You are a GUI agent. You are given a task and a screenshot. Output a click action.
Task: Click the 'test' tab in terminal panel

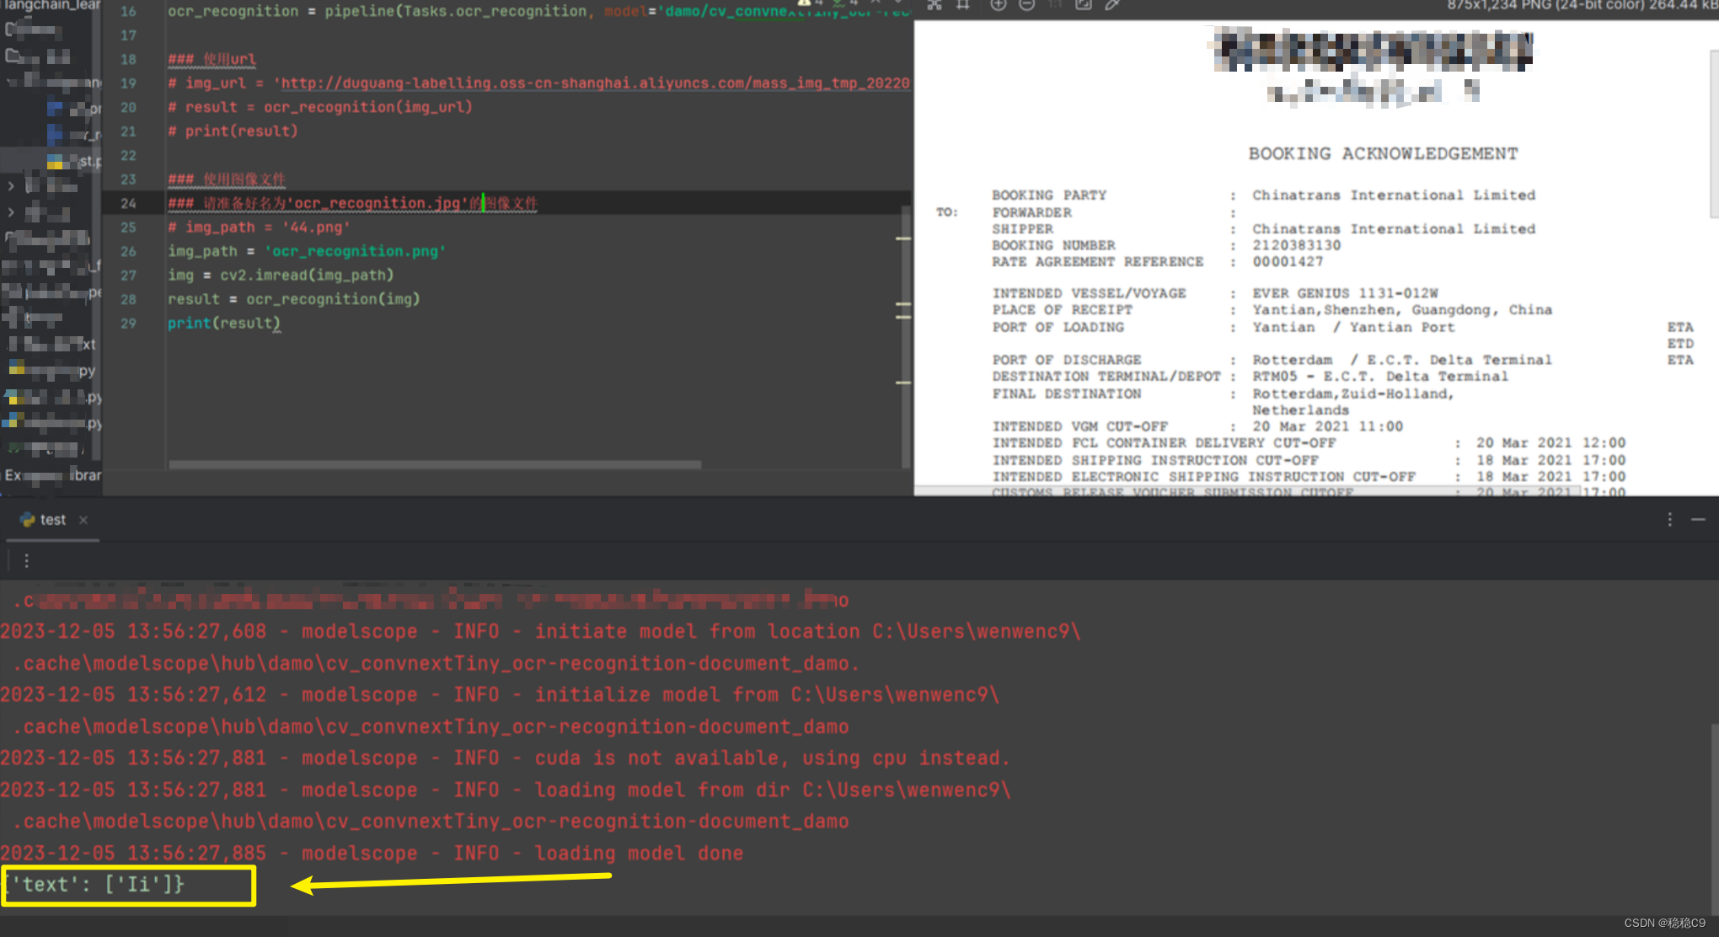tap(53, 517)
